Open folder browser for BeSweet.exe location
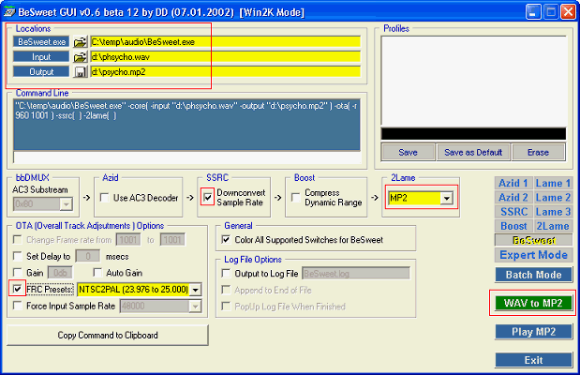The width and height of the screenshot is (580, 375). coord(80,42)
